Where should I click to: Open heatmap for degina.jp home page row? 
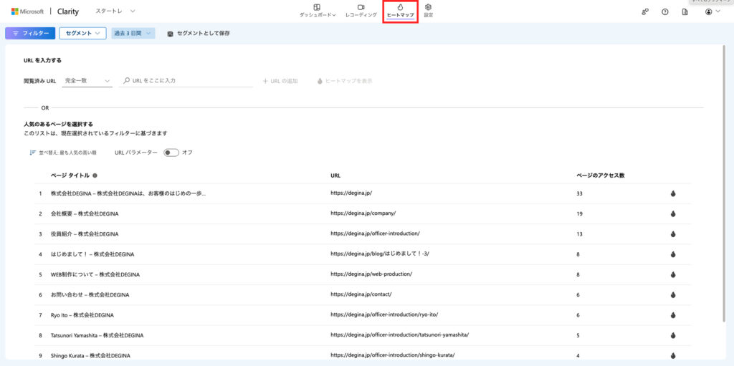point(673,193)
